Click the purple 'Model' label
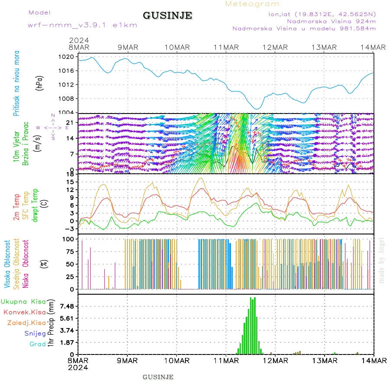The height and width of the screenshot is (390, 390). click(39, 13)
